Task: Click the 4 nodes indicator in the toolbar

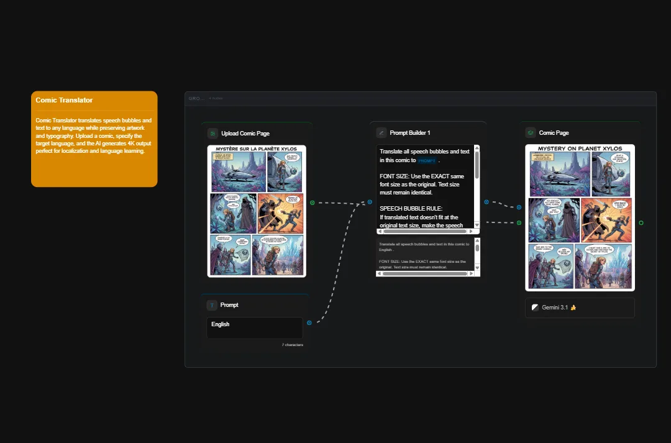Action: click(x=215, y=98)
